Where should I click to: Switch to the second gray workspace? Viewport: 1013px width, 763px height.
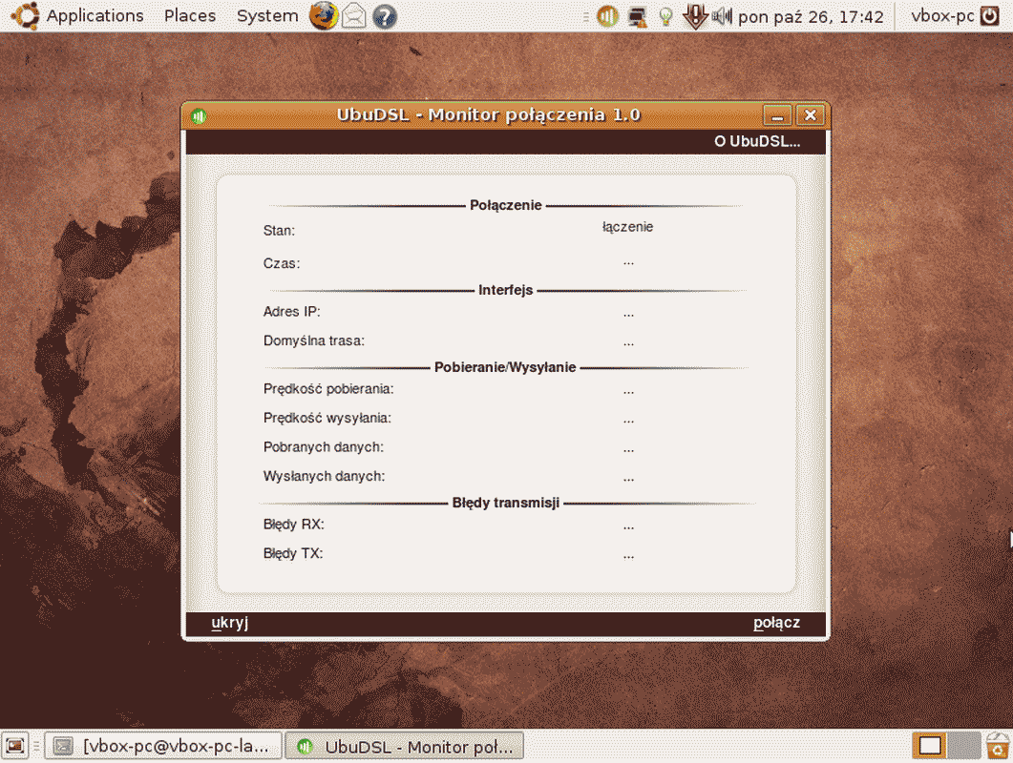pyautogui.click(x=964, y=746)
